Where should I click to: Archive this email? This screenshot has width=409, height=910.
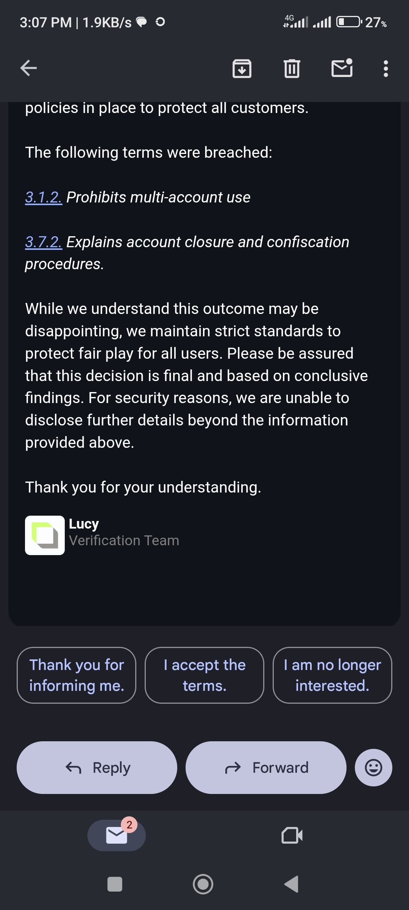[x=242, y=69]
